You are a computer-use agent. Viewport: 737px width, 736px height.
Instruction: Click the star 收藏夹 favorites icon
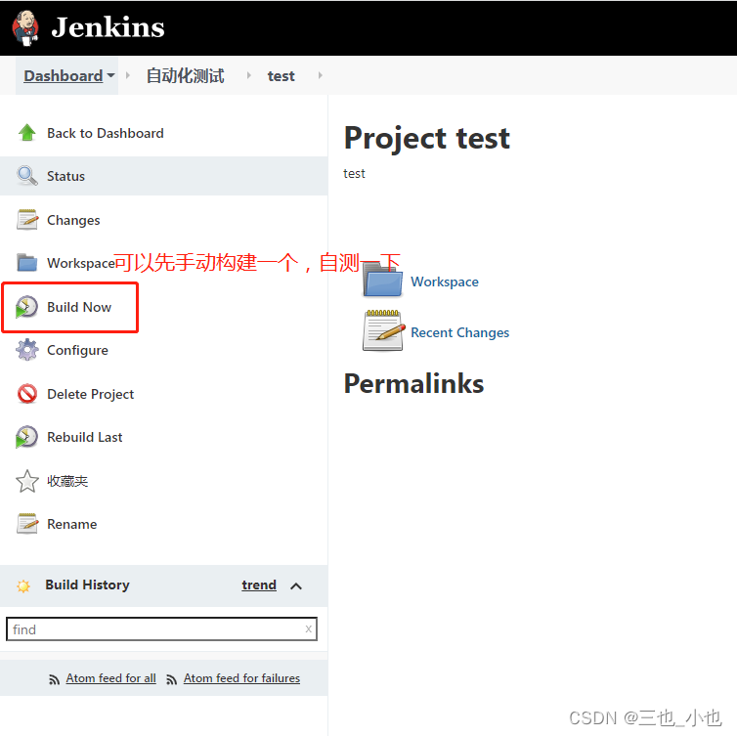coord(27,481)
